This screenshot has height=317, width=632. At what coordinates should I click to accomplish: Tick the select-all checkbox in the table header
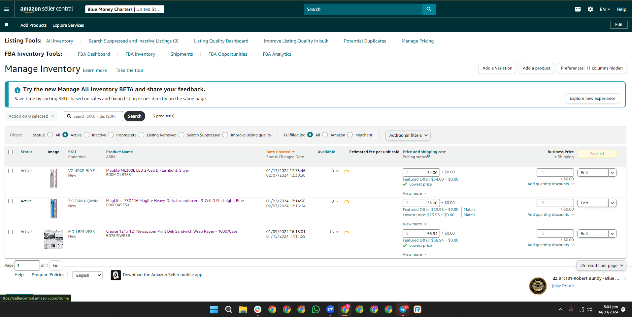[11, 152]
